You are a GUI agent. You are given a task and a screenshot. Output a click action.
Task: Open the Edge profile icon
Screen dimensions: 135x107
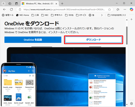click(4, 3)
